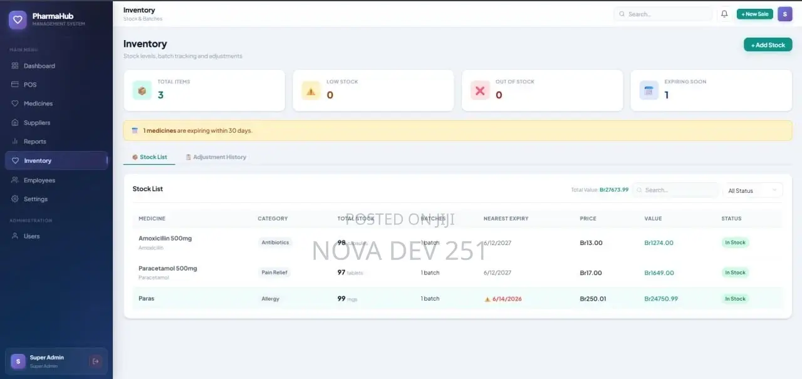Click the Br17.00 price cell

coord(591,273)
